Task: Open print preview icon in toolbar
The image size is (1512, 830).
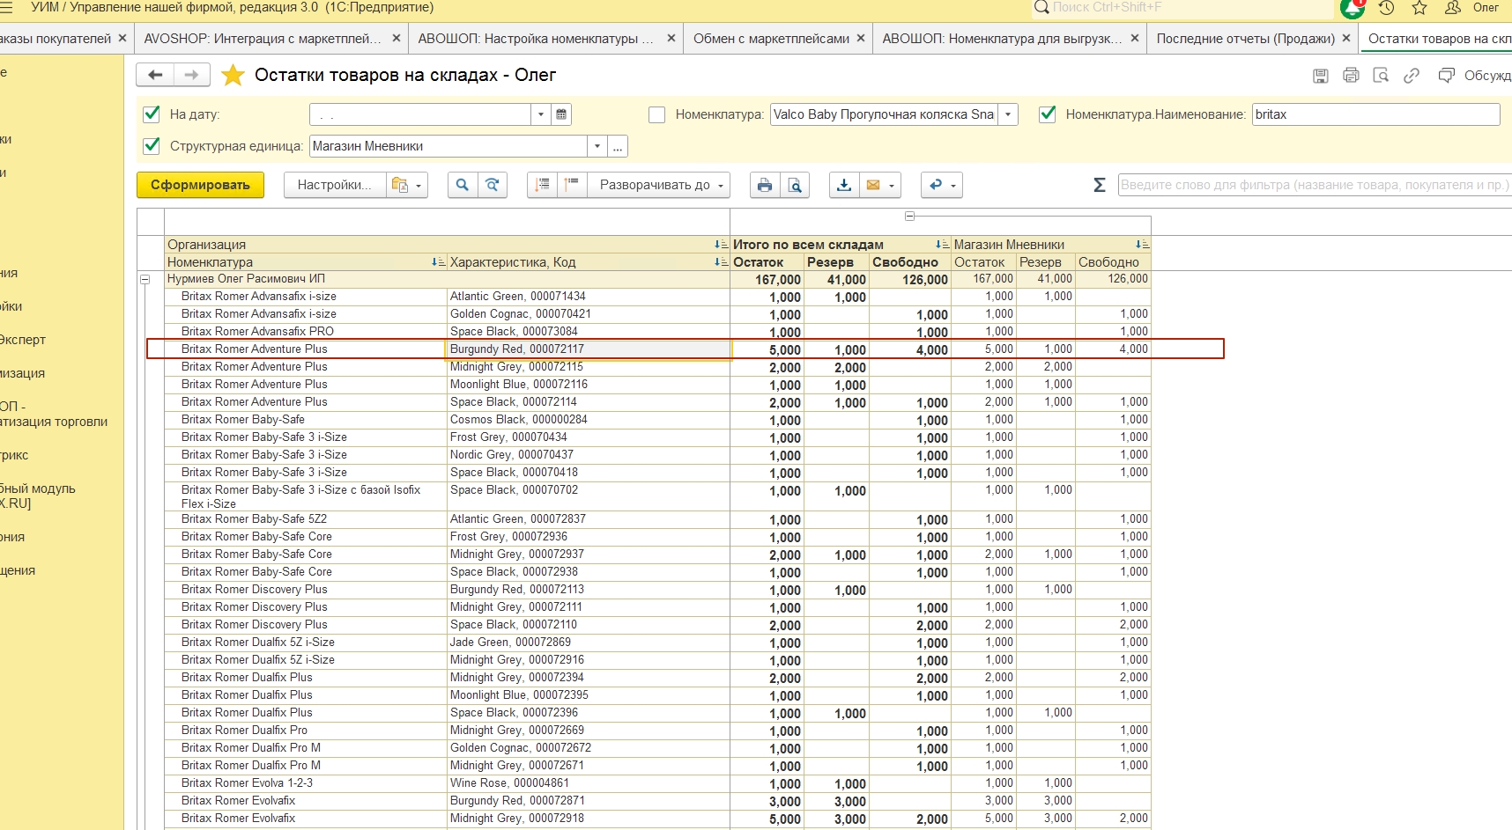Action: point(795,185)
